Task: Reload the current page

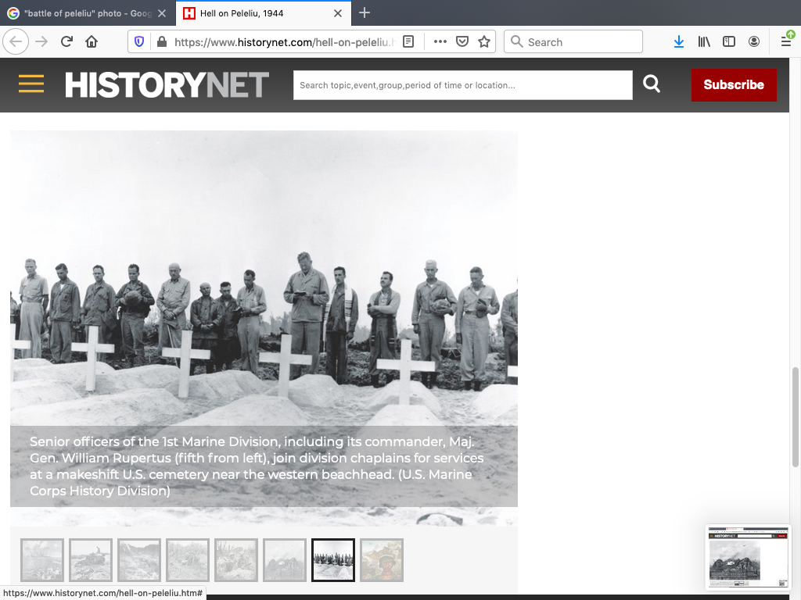Action: click(66, 42)
